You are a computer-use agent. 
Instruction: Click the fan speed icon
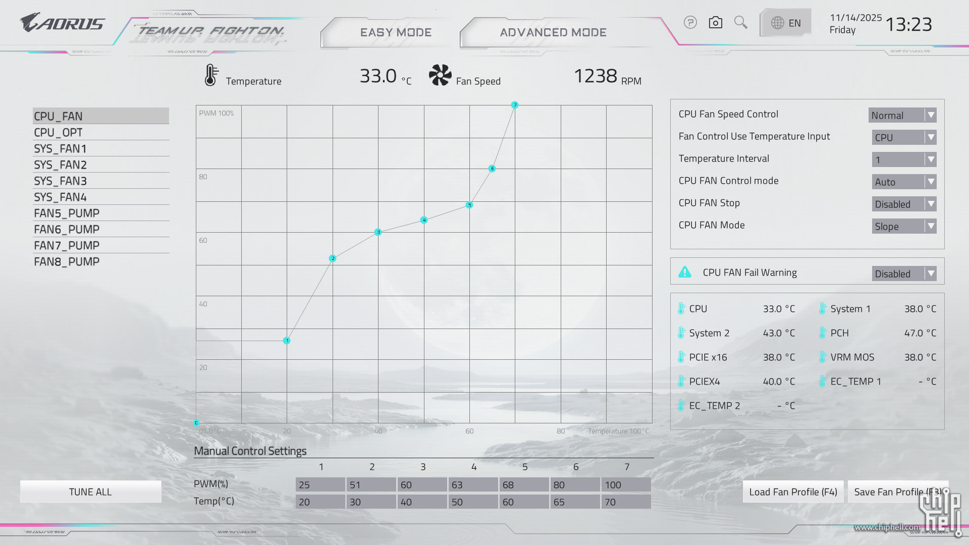pyautogui.click(x=440, y=75)
